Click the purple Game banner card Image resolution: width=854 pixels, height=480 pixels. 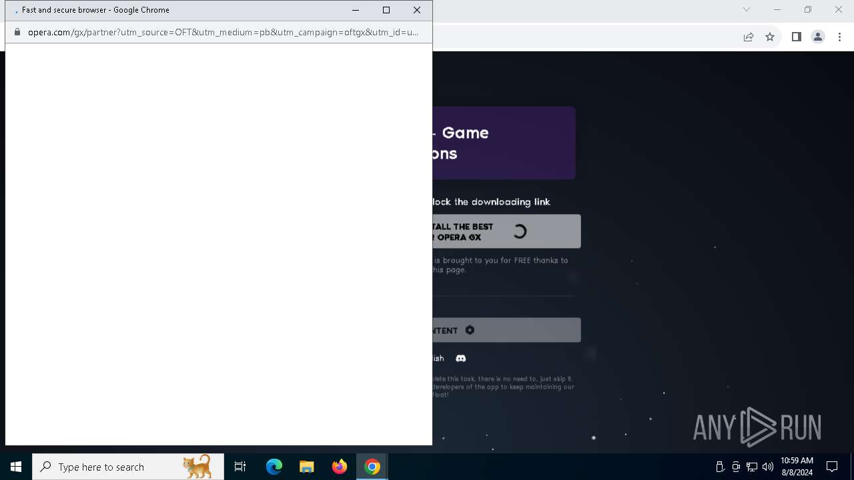coord(504,143)
